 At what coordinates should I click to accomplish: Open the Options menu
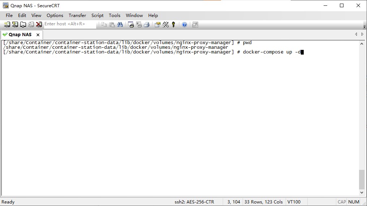(x=55, y=16)
